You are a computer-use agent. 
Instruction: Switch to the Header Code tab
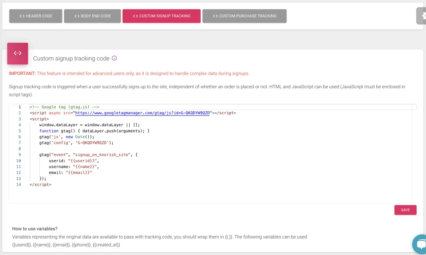36,16
